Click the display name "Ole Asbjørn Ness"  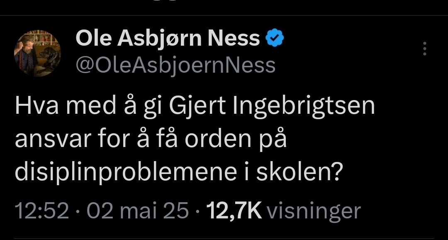(168, 39)
